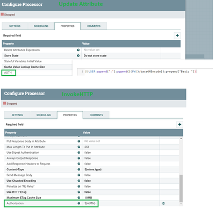The image size is (215, 215).
Task: Open Comments tab in Update Attribute dialog
Action: [x=94, y=26]
